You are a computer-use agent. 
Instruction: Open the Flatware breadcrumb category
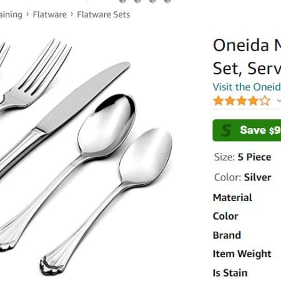point(50,14)
